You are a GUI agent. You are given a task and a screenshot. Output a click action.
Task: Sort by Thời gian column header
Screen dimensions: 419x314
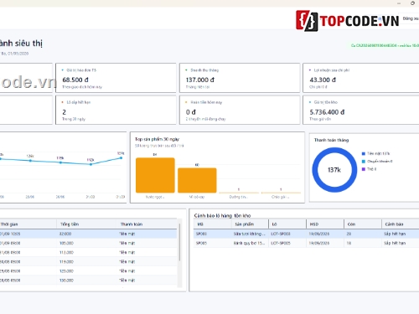(x=28, y=224)
